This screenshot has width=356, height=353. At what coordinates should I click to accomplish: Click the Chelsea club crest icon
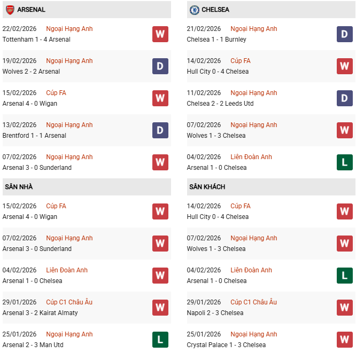pos(195,10)
